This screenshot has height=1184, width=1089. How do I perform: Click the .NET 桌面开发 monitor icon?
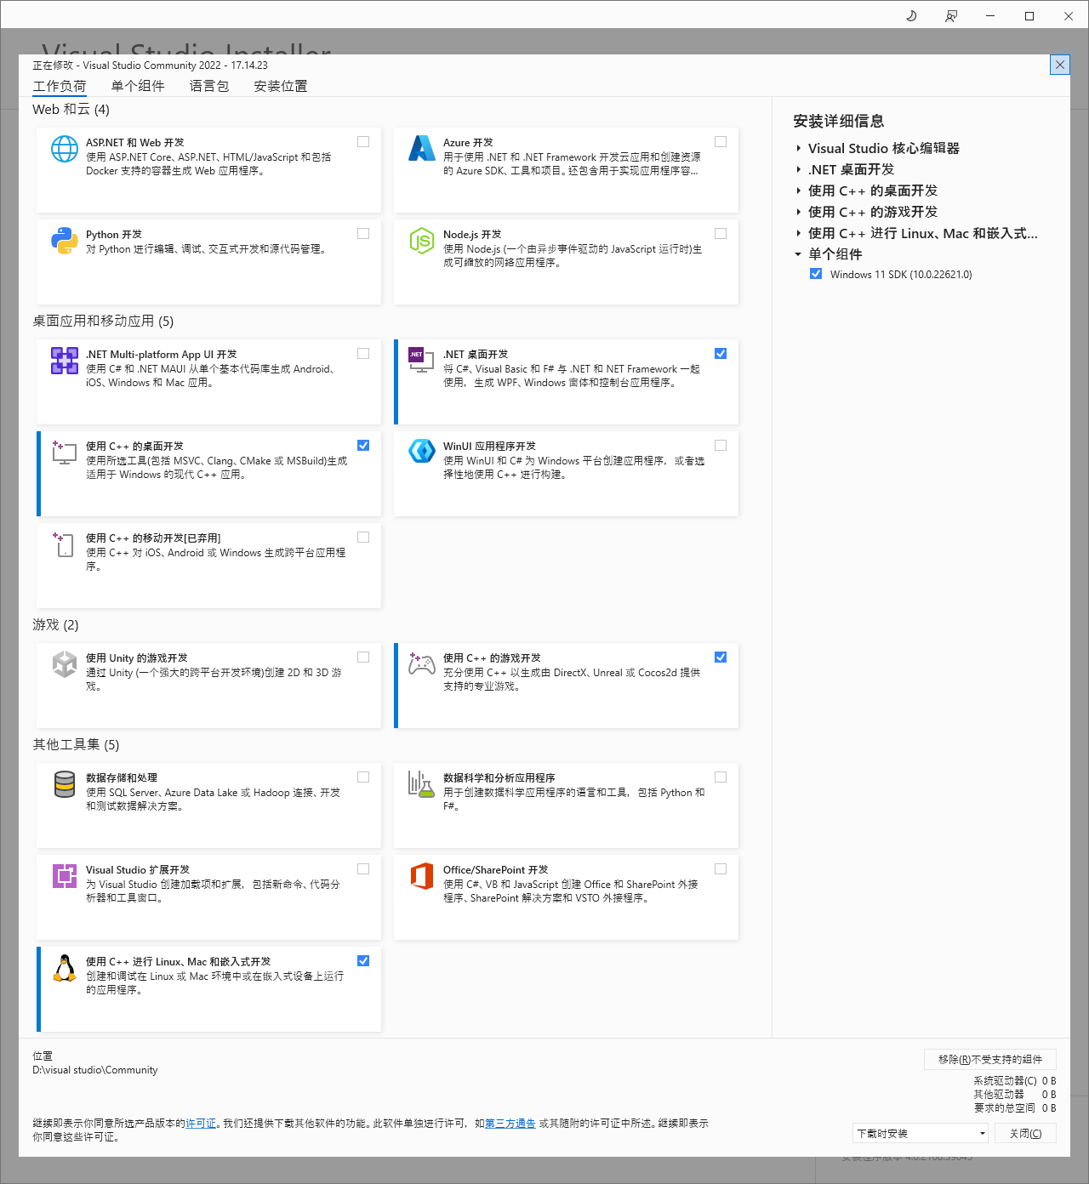tap(422, 361)
